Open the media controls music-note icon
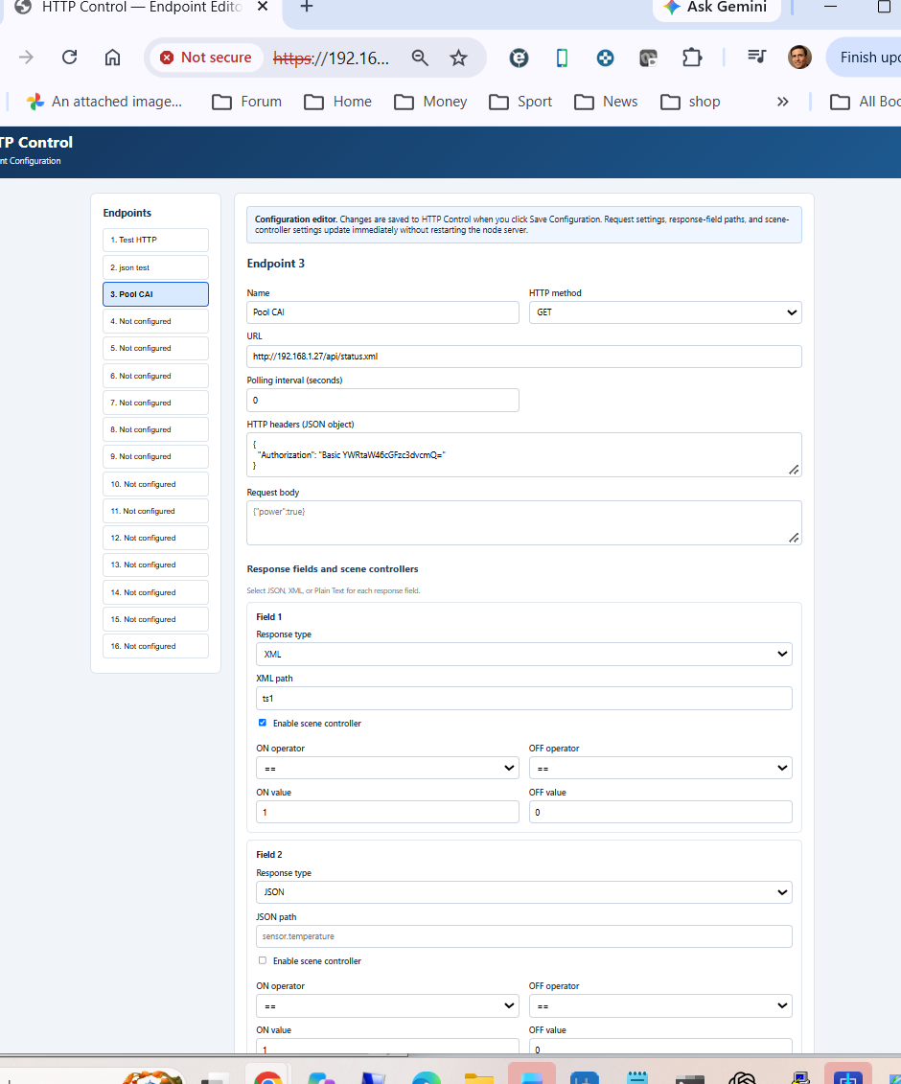901x1084 pixels. [x=757, y=57]
